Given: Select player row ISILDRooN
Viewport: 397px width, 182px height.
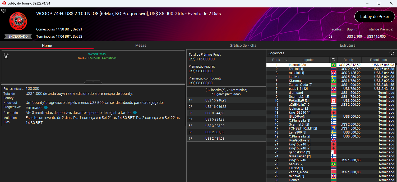Looking at the screenshot, I should coord(331,117).
